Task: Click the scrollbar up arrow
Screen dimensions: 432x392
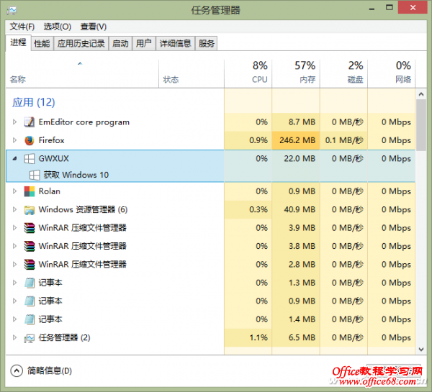Action: click(421, 94)
